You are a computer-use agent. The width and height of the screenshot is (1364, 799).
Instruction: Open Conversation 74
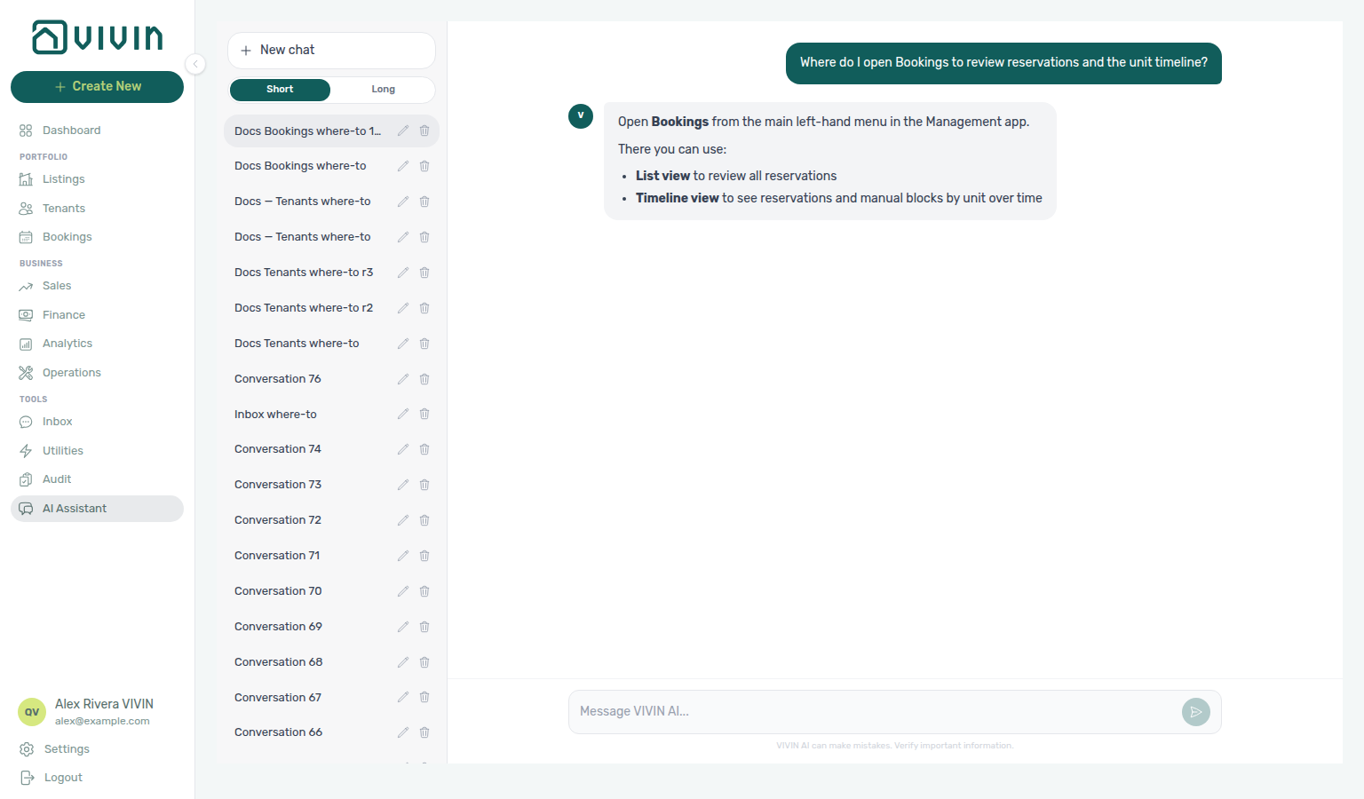[x=278, y=449]
